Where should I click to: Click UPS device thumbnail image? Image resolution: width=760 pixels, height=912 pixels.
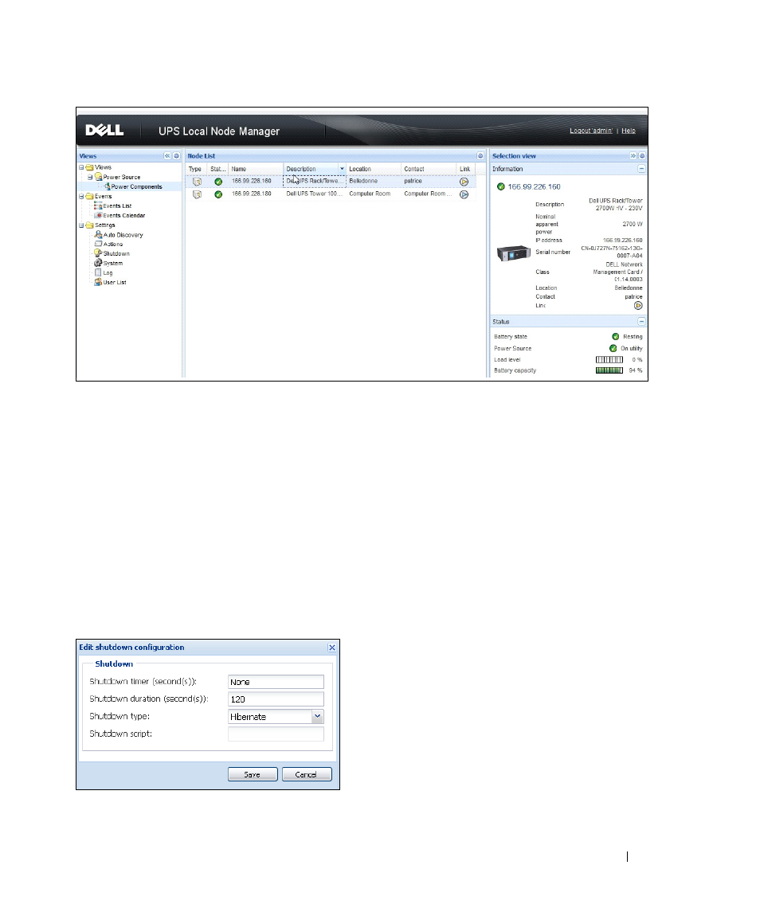(x=513, y=253)
